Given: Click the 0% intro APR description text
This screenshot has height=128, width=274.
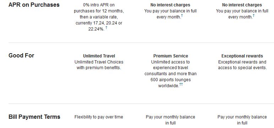Looking at the screenshot, I should point(99,17).
